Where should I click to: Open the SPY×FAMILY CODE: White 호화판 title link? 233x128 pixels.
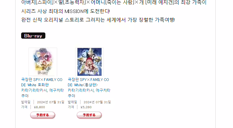42,82
